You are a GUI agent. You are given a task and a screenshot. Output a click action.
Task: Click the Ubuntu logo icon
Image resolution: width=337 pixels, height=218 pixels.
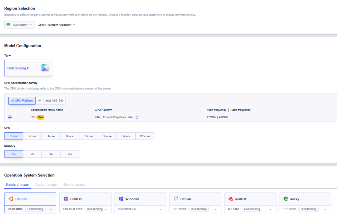click(x=11, y=199)
